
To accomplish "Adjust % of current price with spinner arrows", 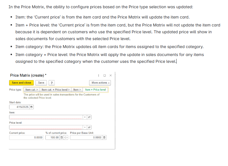I will 66,138.
